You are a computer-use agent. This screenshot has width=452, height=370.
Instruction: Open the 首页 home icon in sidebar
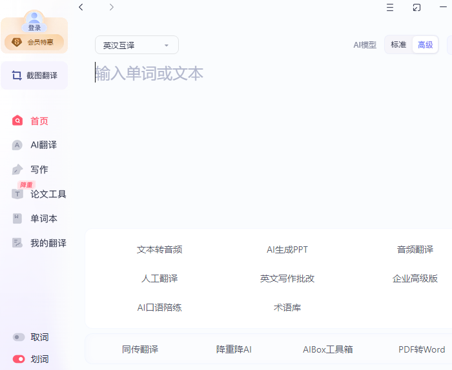click(x=17, y=121)
